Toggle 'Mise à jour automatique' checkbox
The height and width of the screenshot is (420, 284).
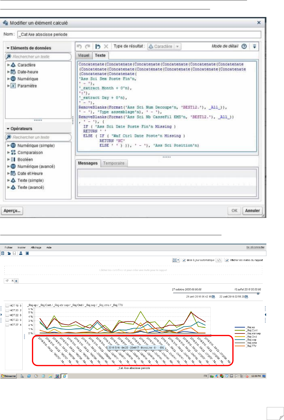pos(184,260)
